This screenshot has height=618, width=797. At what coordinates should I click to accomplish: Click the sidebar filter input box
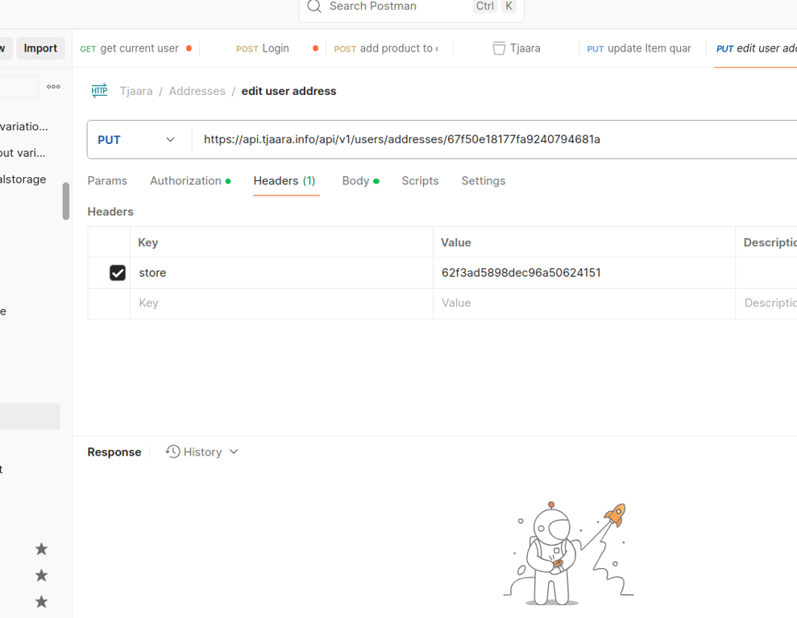(19, 87)
